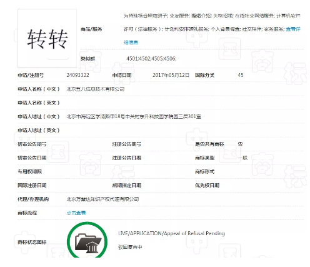
Task: Click the 优先权日期 label
Action: [x=207, y=185]
